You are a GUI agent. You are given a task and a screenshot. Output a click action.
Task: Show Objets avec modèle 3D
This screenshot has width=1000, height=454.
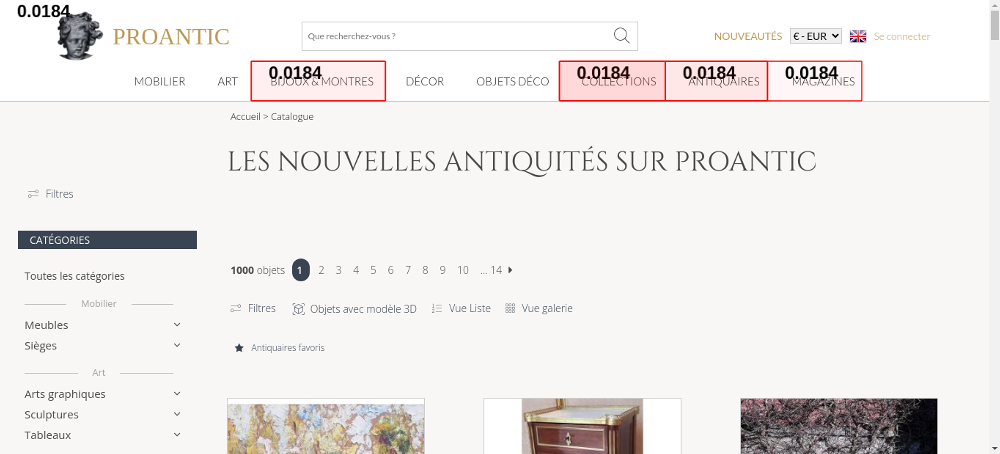pos(363,309)
